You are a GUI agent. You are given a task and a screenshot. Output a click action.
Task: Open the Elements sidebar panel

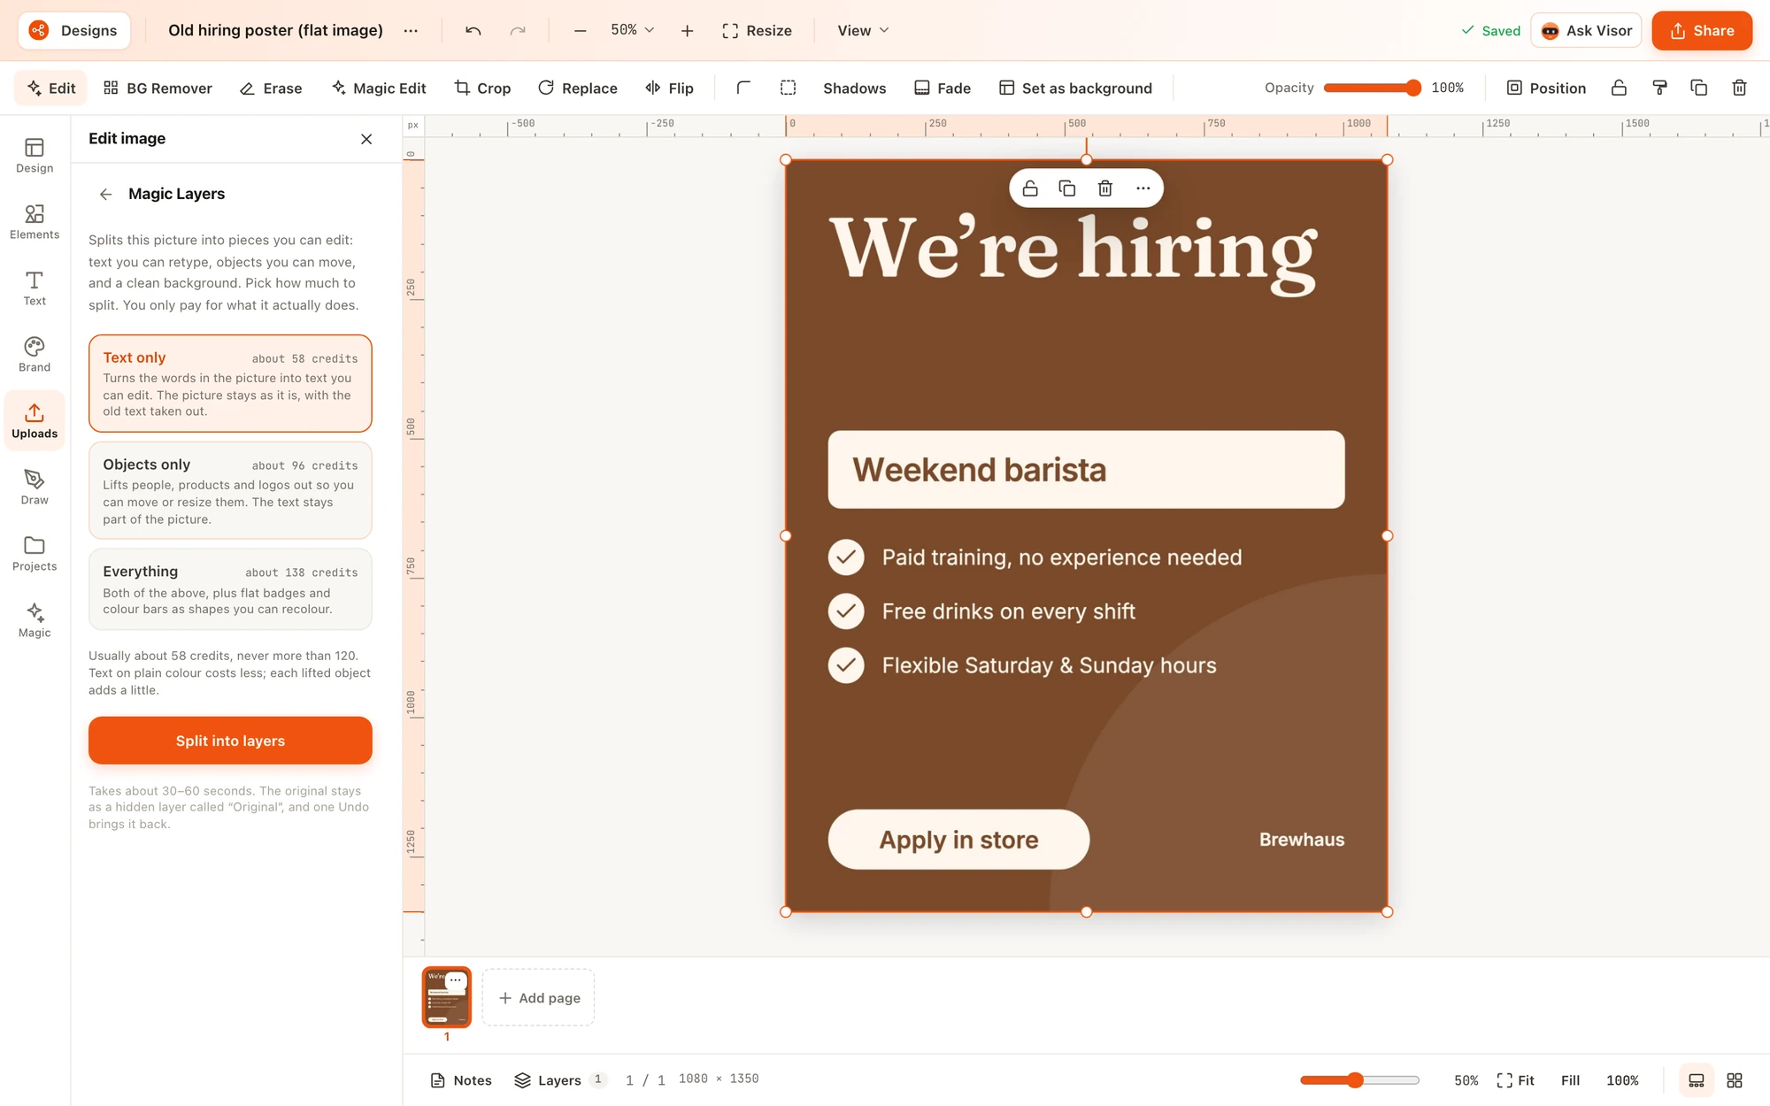pyautogui.click(x=35, y=222)
